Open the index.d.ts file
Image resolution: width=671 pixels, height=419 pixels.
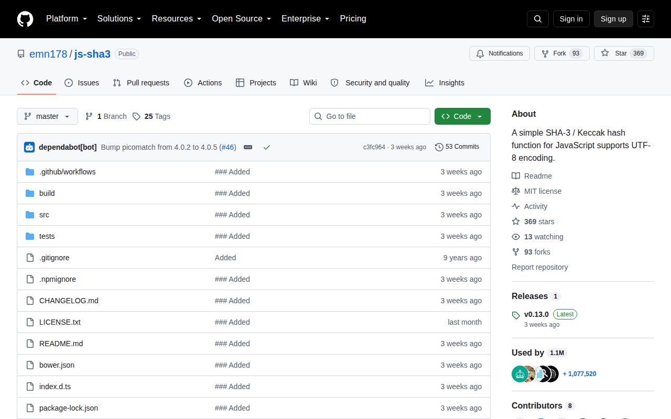[55, 387]
